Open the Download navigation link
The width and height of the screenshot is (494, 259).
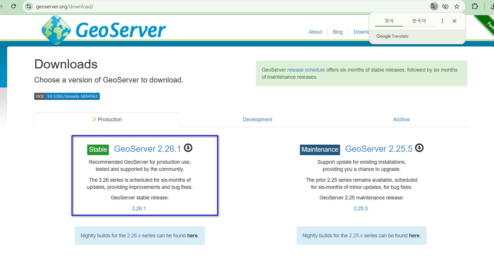click(361, 32)
